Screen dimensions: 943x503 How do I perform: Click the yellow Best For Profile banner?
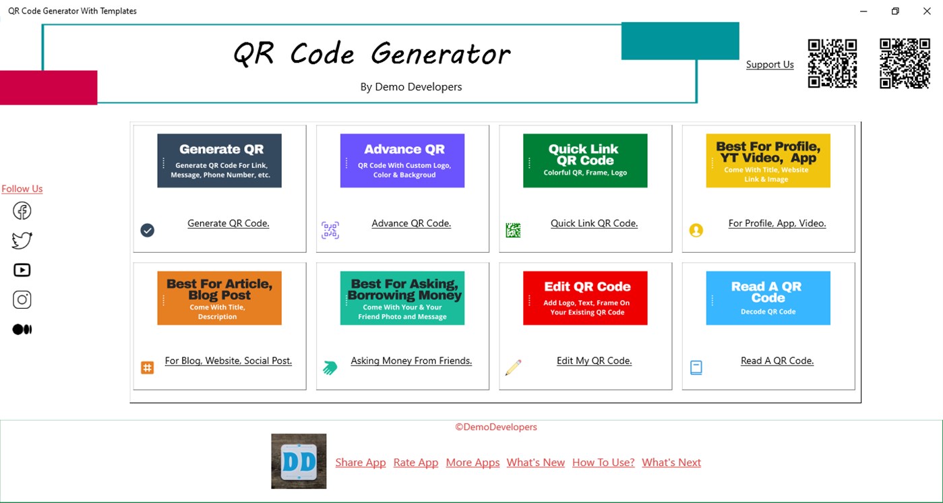[768, 160]
